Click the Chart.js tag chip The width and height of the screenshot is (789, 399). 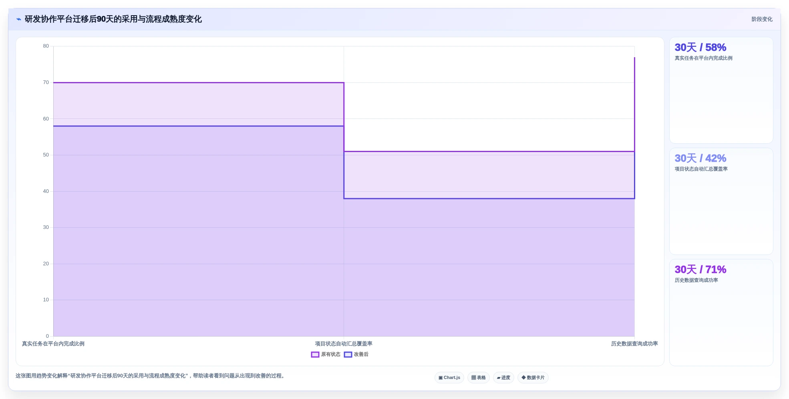pyautogui.click(x=449, y=378)
